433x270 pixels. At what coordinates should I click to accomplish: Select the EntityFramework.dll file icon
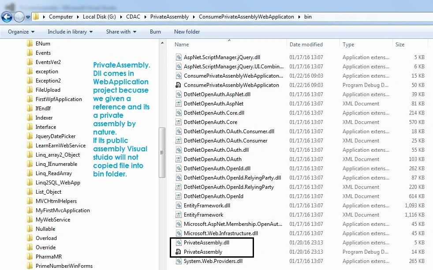coord(179,206)
